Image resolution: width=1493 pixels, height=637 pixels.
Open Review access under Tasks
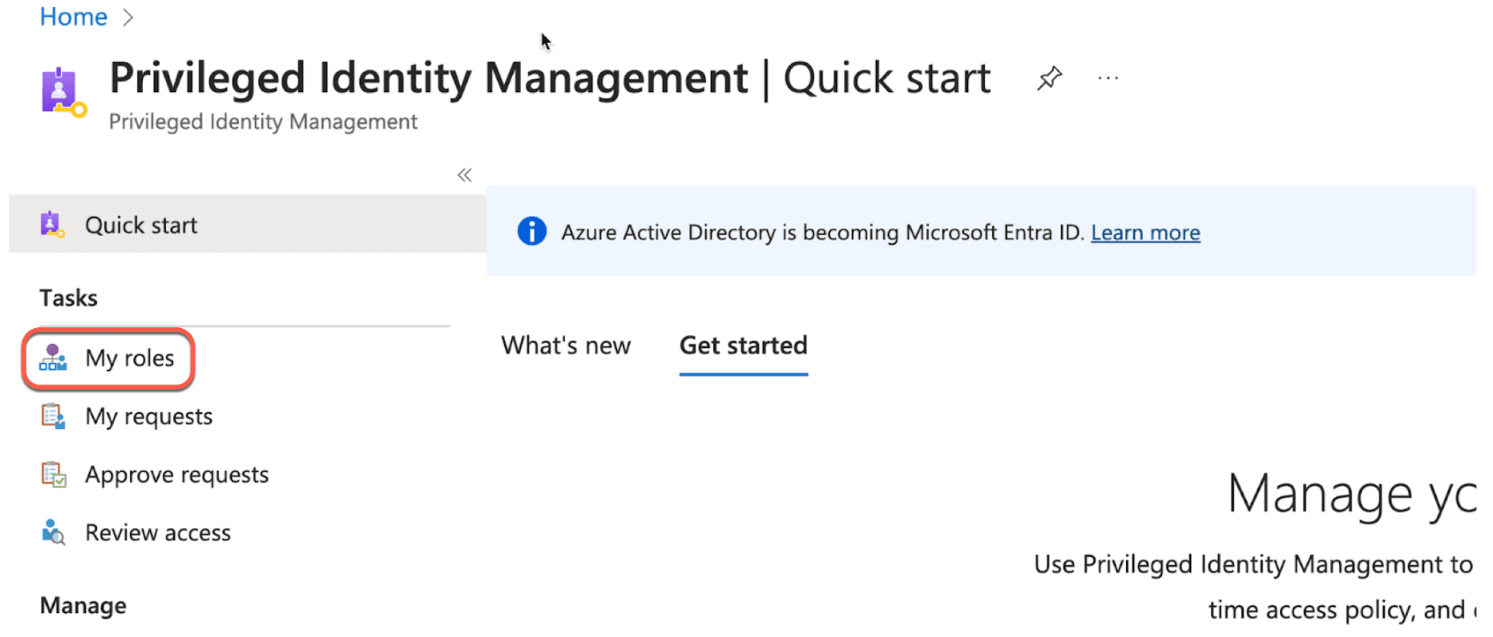(158, 532)
